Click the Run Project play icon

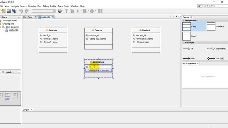pos(78,11)
